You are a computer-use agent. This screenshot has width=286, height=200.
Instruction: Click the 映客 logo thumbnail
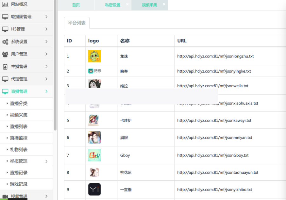click(94, 71)
